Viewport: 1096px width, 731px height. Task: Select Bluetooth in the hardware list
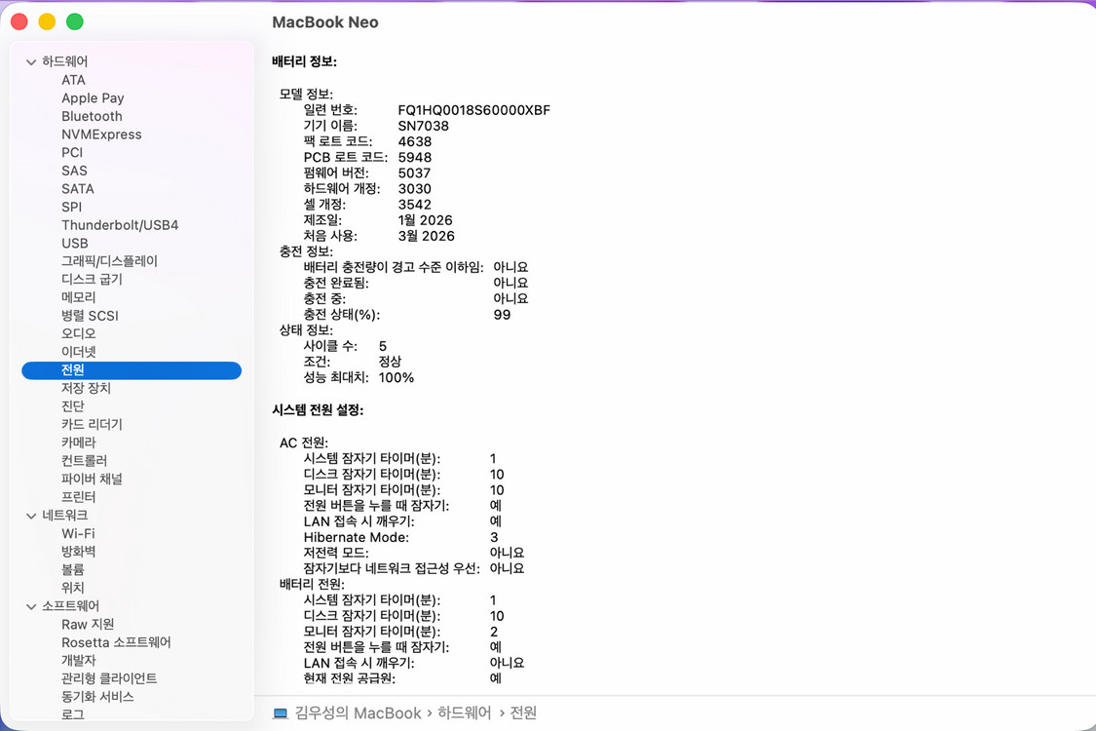coord(92,116)
